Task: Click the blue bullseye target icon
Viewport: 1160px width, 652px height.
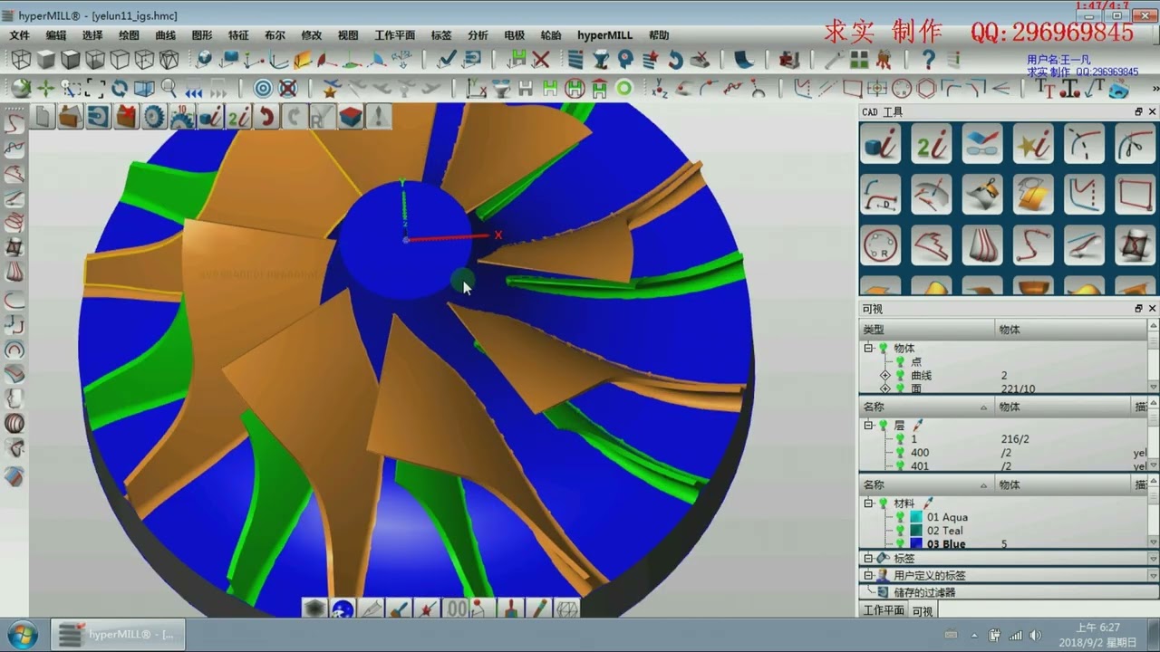Action: [263, 89]
